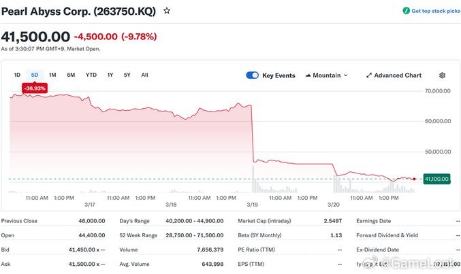This screenshot has width=461, height=274.
Task: Click the 60,000.00 y-axis label
Action: point(438,121)
